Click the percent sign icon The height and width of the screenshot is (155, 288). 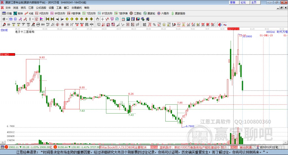click(154, 24)
